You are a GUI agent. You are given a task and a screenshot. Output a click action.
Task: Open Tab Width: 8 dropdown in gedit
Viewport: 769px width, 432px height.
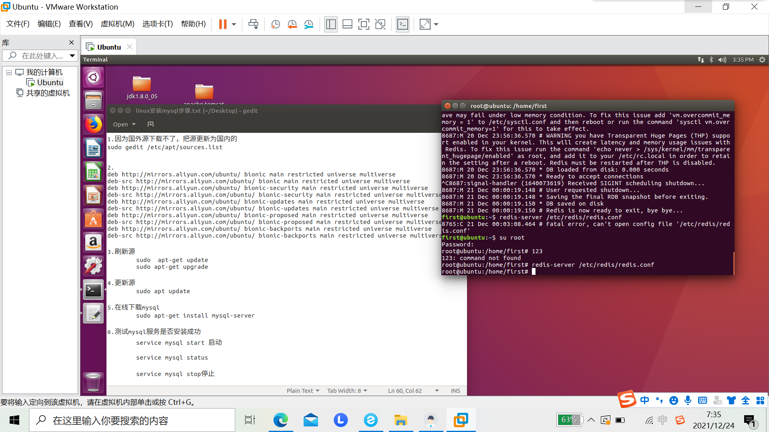347,391
